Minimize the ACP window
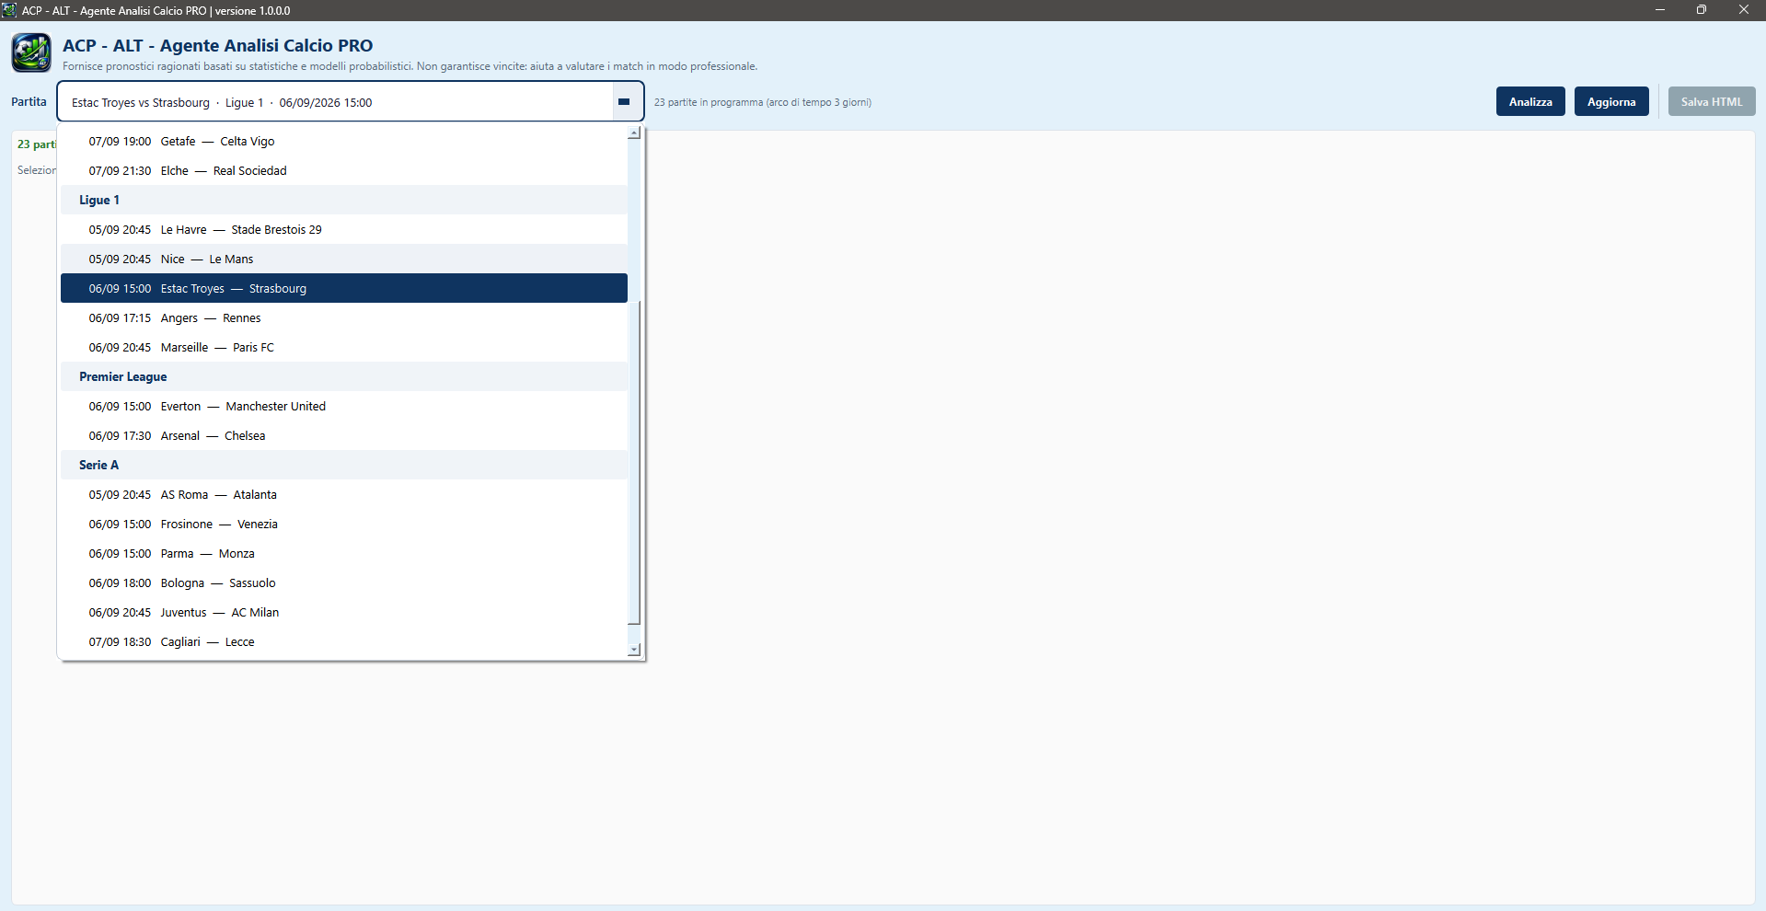Viewport: 1766px width, 911px height. (1660, 10)
